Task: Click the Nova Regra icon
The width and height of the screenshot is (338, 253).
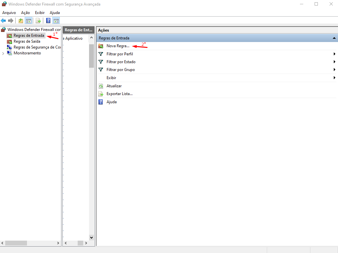Action: point(101,46)
